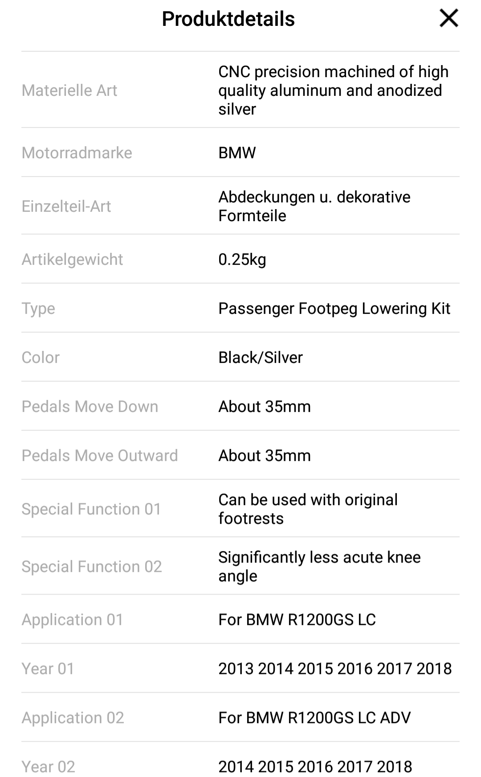
Task: Select Abdeckungen u. dekorative Formteile text
Action: [314, 206]
